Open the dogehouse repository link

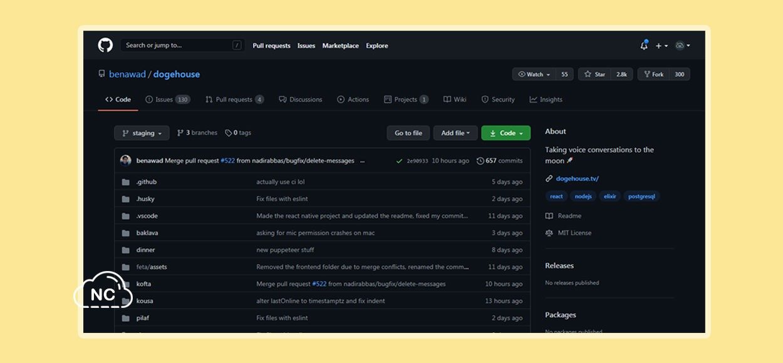click(177, 74)
